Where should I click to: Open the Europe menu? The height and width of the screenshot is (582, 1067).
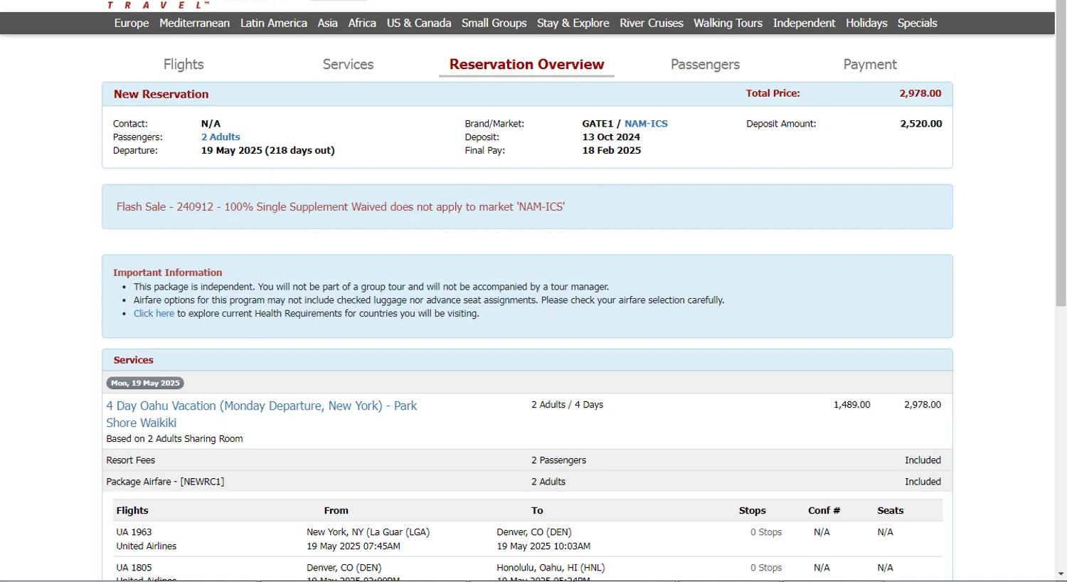[132, 23]
